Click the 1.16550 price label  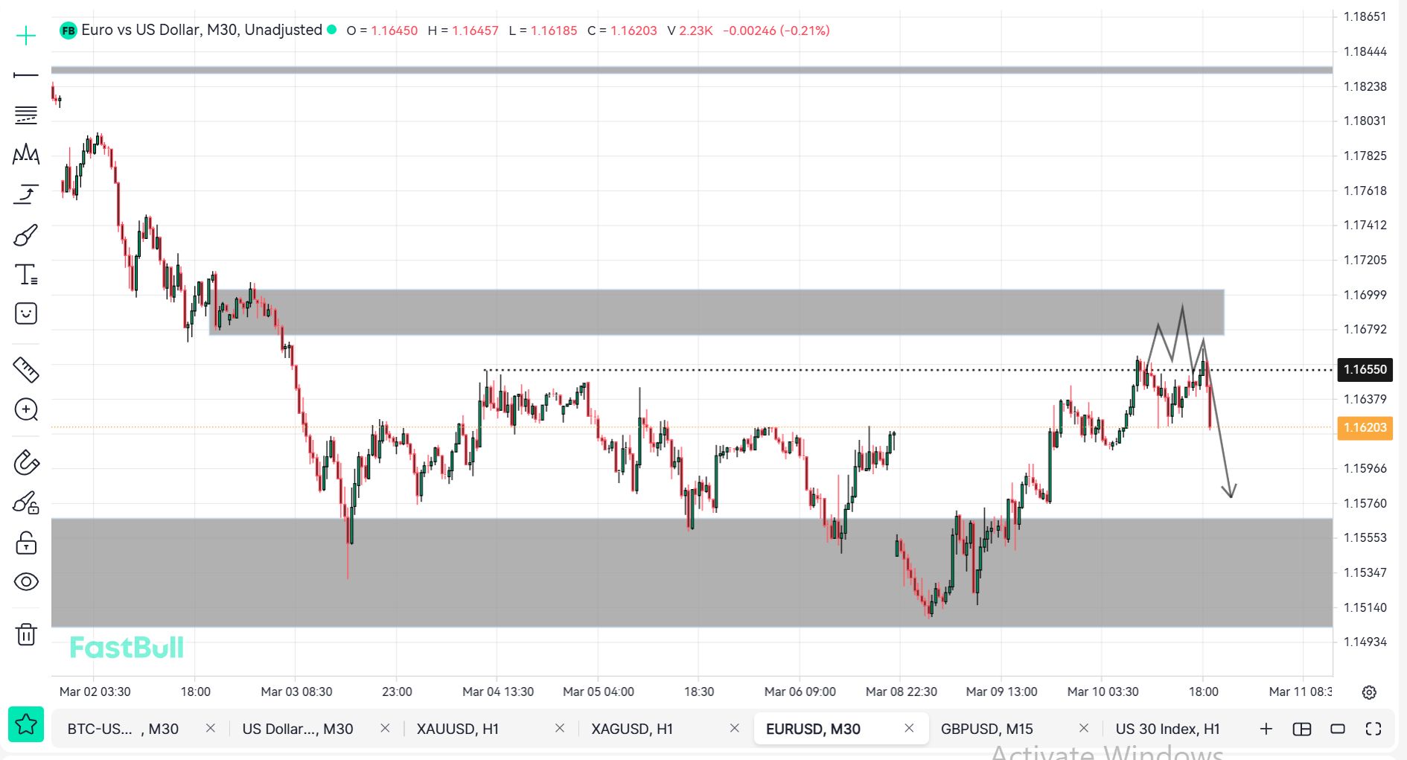[x=1365, y=369]
